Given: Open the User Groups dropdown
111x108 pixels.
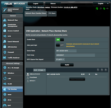Looking at the screenshot, I should (39, 70).
